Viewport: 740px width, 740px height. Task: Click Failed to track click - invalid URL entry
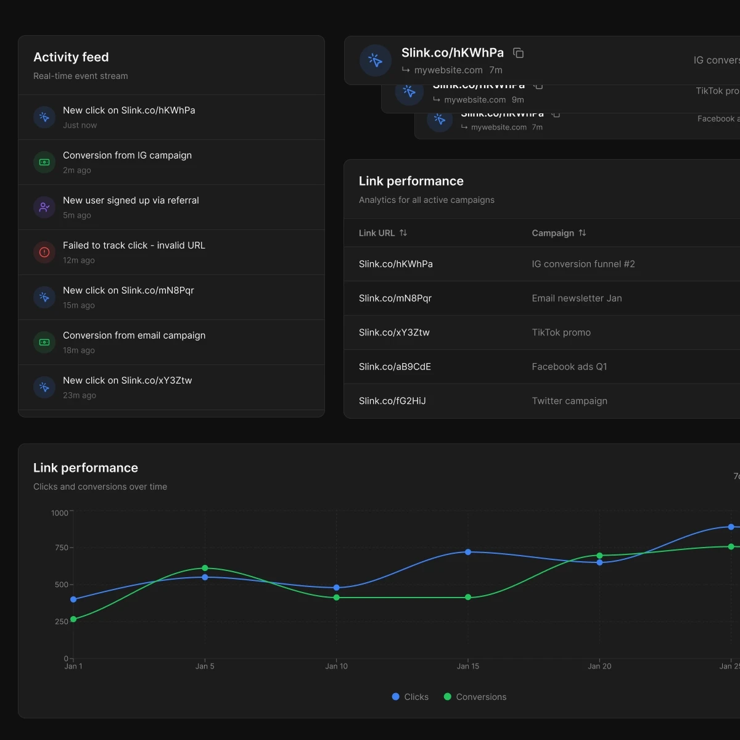(x=171, y=252)
